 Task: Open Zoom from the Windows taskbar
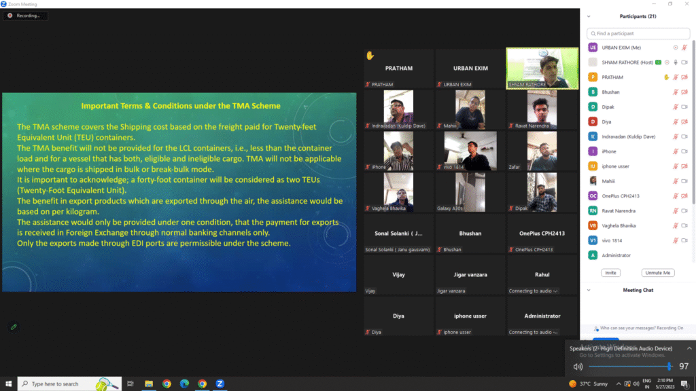220,384
